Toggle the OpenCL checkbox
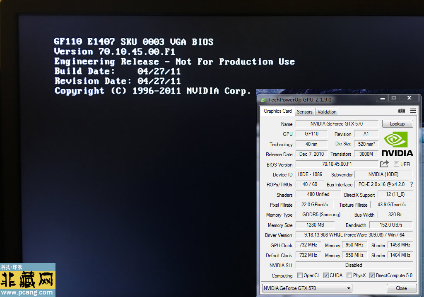This screenshot has width=424, height=297. (300, 275)
